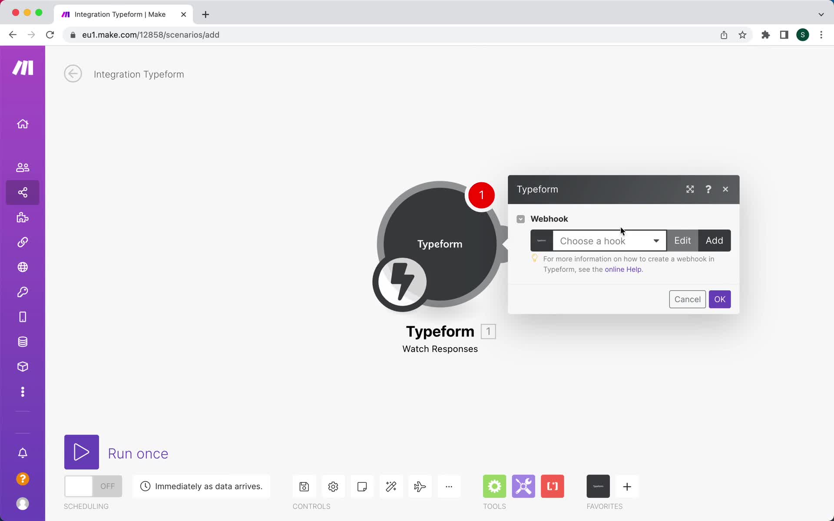Select the Connections link icon
Viewport: 834px width, 521px height.
coord(22,242)
